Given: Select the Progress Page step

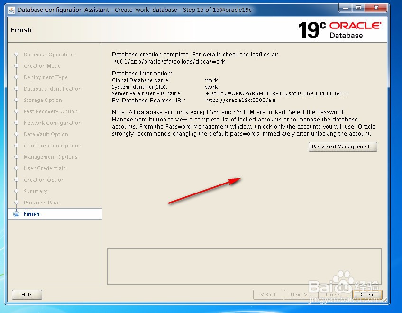Looking at the screenshot, I should (x=42, y=203).
